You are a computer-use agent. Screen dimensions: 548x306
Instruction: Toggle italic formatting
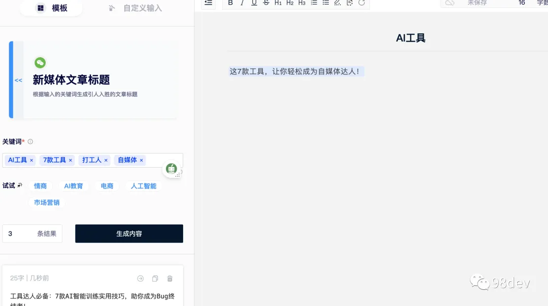click(x=242, y=3)
